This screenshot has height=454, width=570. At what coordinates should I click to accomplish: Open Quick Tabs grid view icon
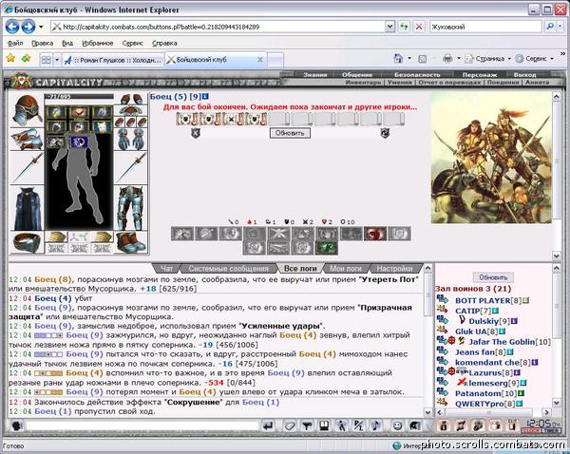pos(47,60)
